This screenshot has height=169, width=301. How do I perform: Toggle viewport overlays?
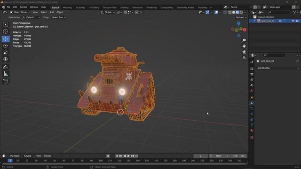coord(216,12)
